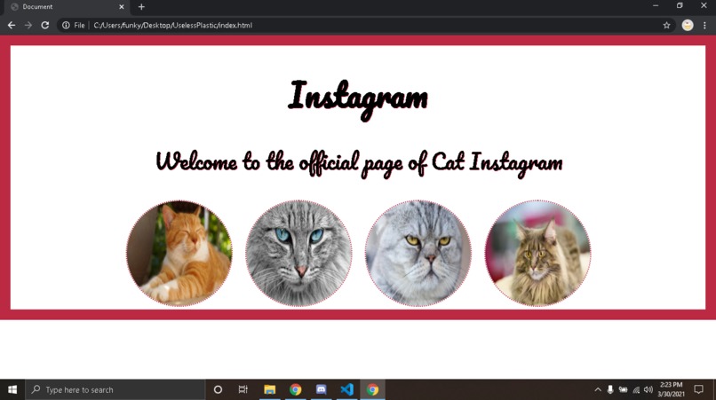Click the Type here to search box

[x=115, y=389]
